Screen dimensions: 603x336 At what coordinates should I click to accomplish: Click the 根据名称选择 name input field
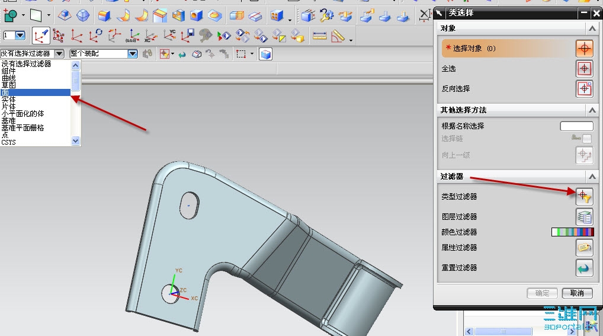pos(576,126)
